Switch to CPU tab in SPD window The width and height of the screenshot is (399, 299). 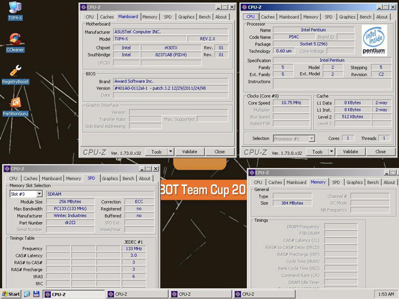(x=13, y=178)
